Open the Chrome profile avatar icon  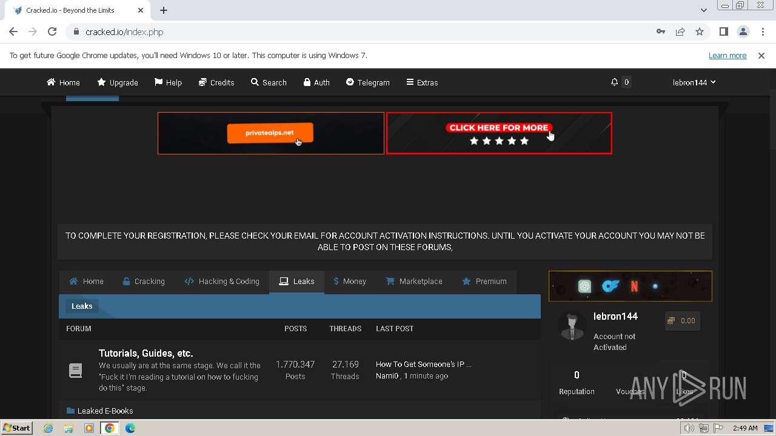[743, 31]
